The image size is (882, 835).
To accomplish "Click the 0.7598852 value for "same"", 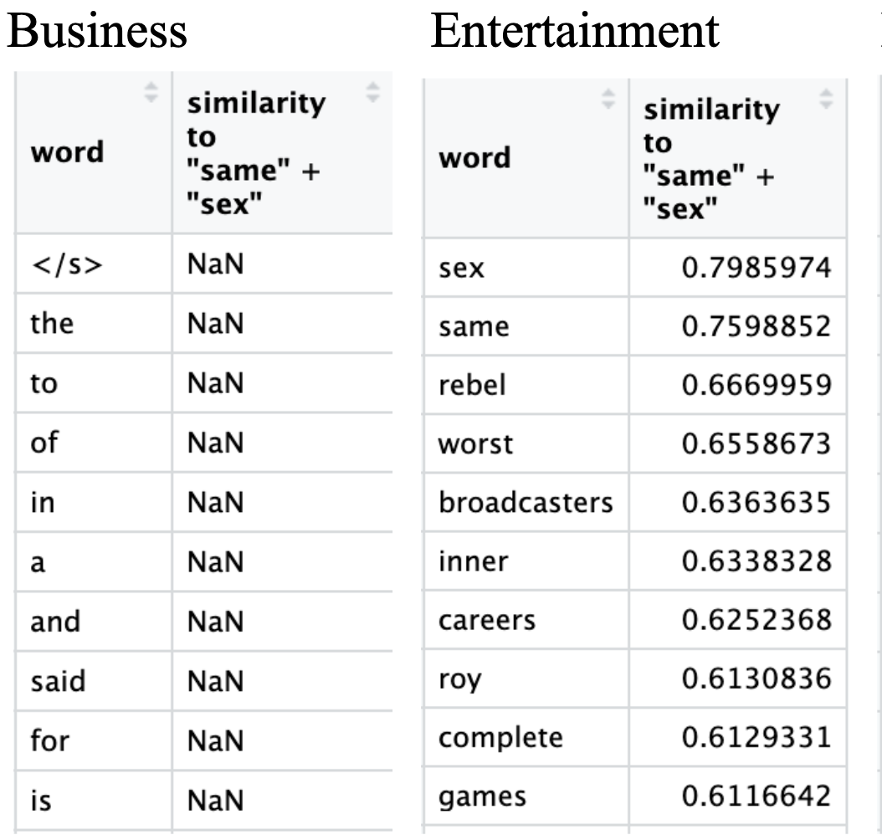I will point(756,326).
